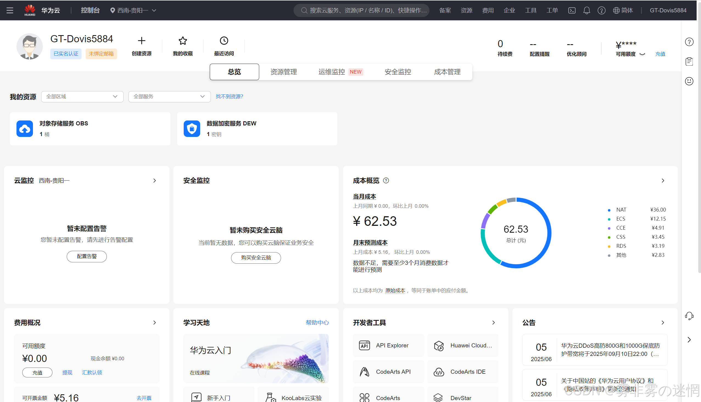Open CodeArts API tool
Viewport: 701px width, 402px height.
388,372
